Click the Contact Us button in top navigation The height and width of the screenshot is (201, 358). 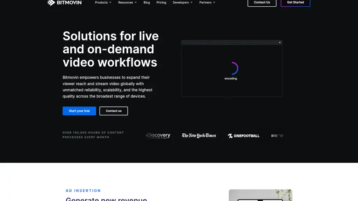coord(262,3)
